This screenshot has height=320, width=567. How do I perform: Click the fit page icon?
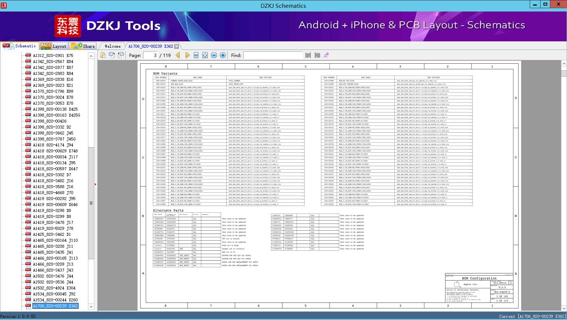205,55
